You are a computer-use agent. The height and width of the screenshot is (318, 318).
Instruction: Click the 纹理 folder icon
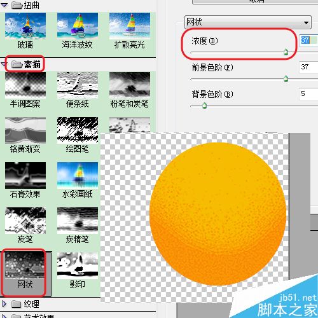coord(17,305)
